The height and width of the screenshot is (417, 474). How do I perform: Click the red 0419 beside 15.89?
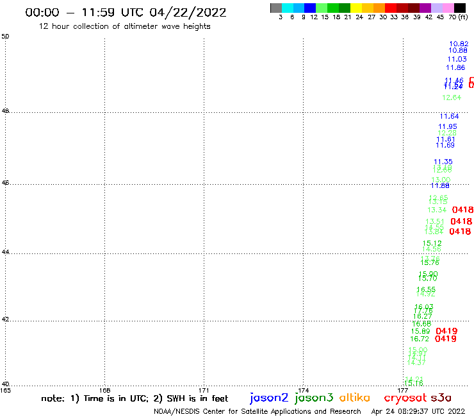point(447,331)
